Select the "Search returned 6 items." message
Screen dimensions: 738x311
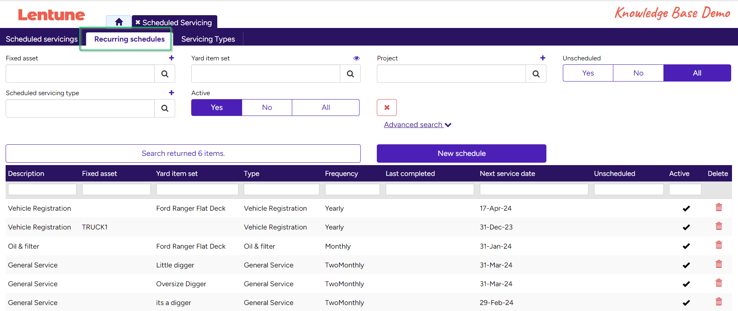(x=183, y=154)
